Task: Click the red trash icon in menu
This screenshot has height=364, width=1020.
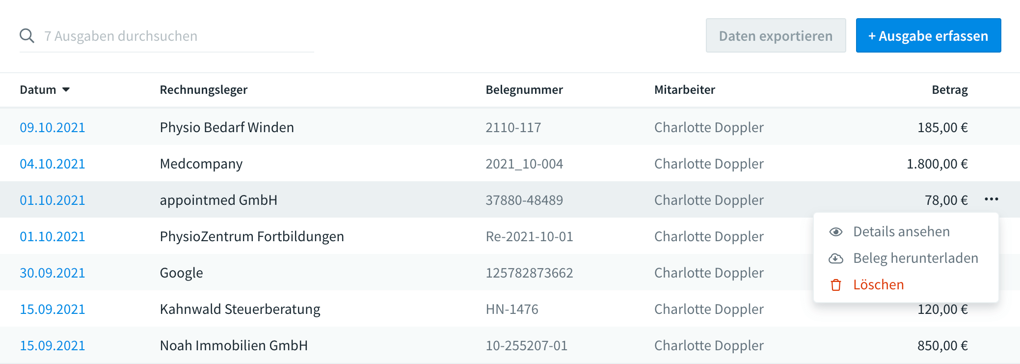Action: click(x=836, y=285)
